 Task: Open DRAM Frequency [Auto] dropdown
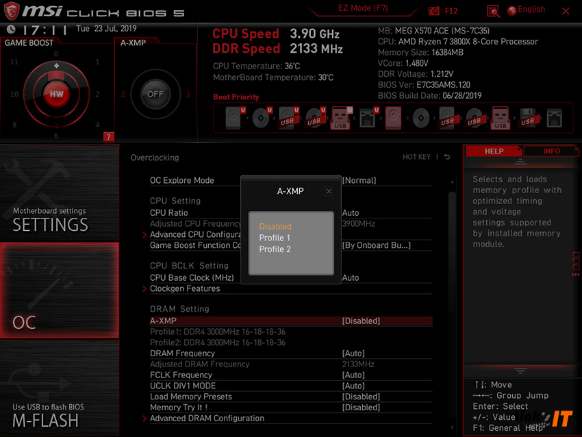(x=353, y=353)
